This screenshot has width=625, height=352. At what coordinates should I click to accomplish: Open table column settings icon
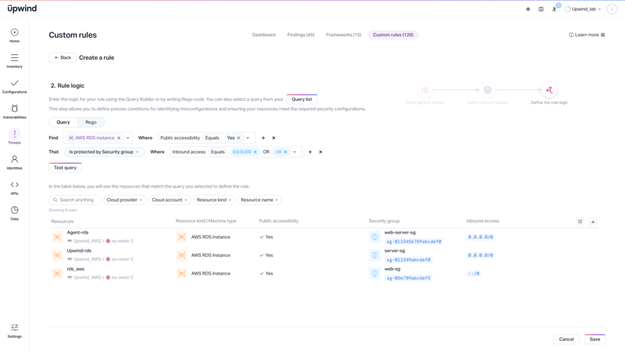(580, 221)
